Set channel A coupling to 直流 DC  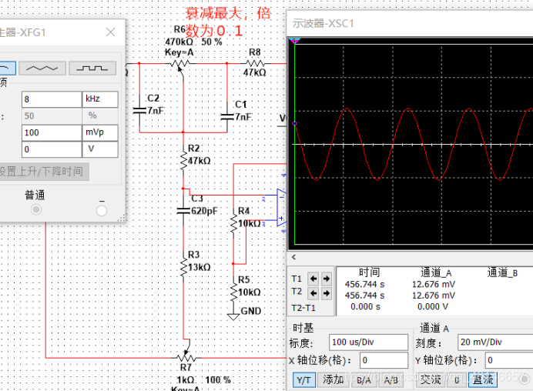[x=483, y=379]
